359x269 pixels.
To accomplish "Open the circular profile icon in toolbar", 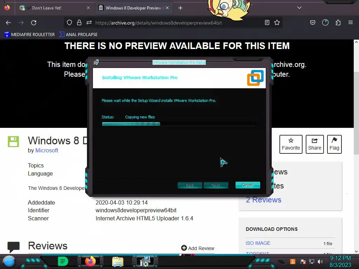I will point(325,22).
